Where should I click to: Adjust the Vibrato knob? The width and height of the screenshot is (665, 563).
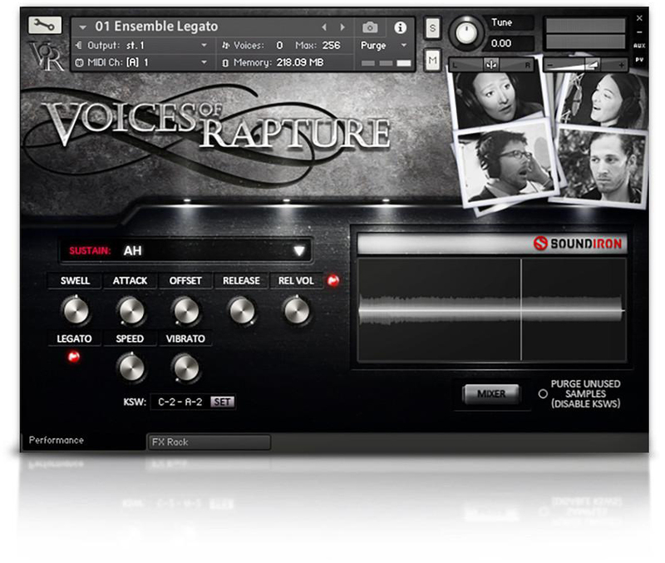(x=186, y=368)
